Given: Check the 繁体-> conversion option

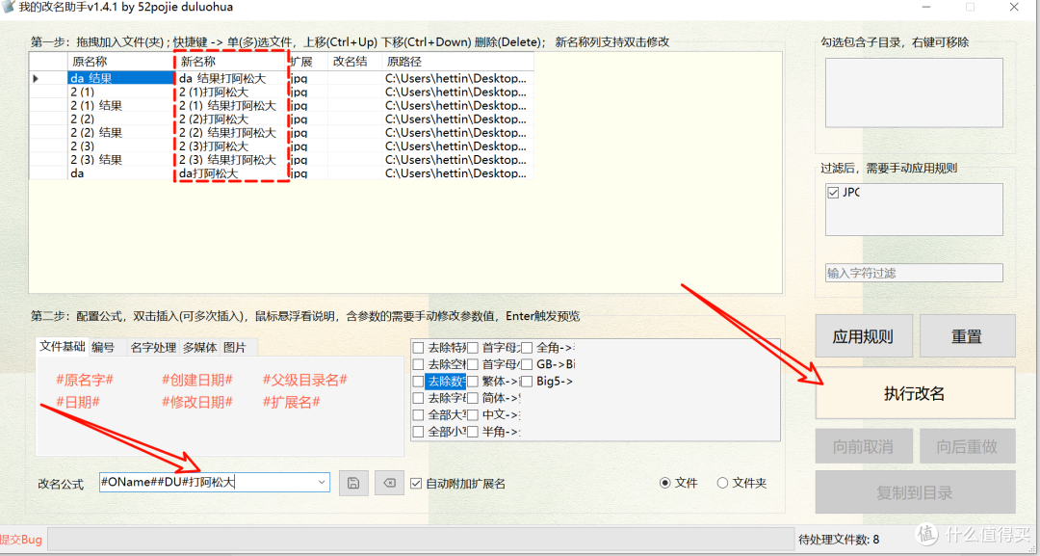Looking at the screenshot, I should coord(472,382).
